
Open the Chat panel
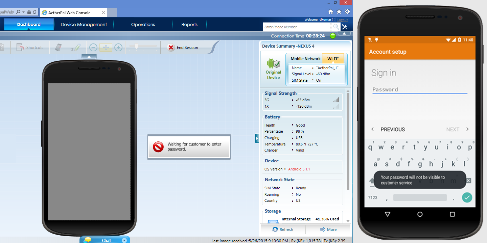pos(106,240)
